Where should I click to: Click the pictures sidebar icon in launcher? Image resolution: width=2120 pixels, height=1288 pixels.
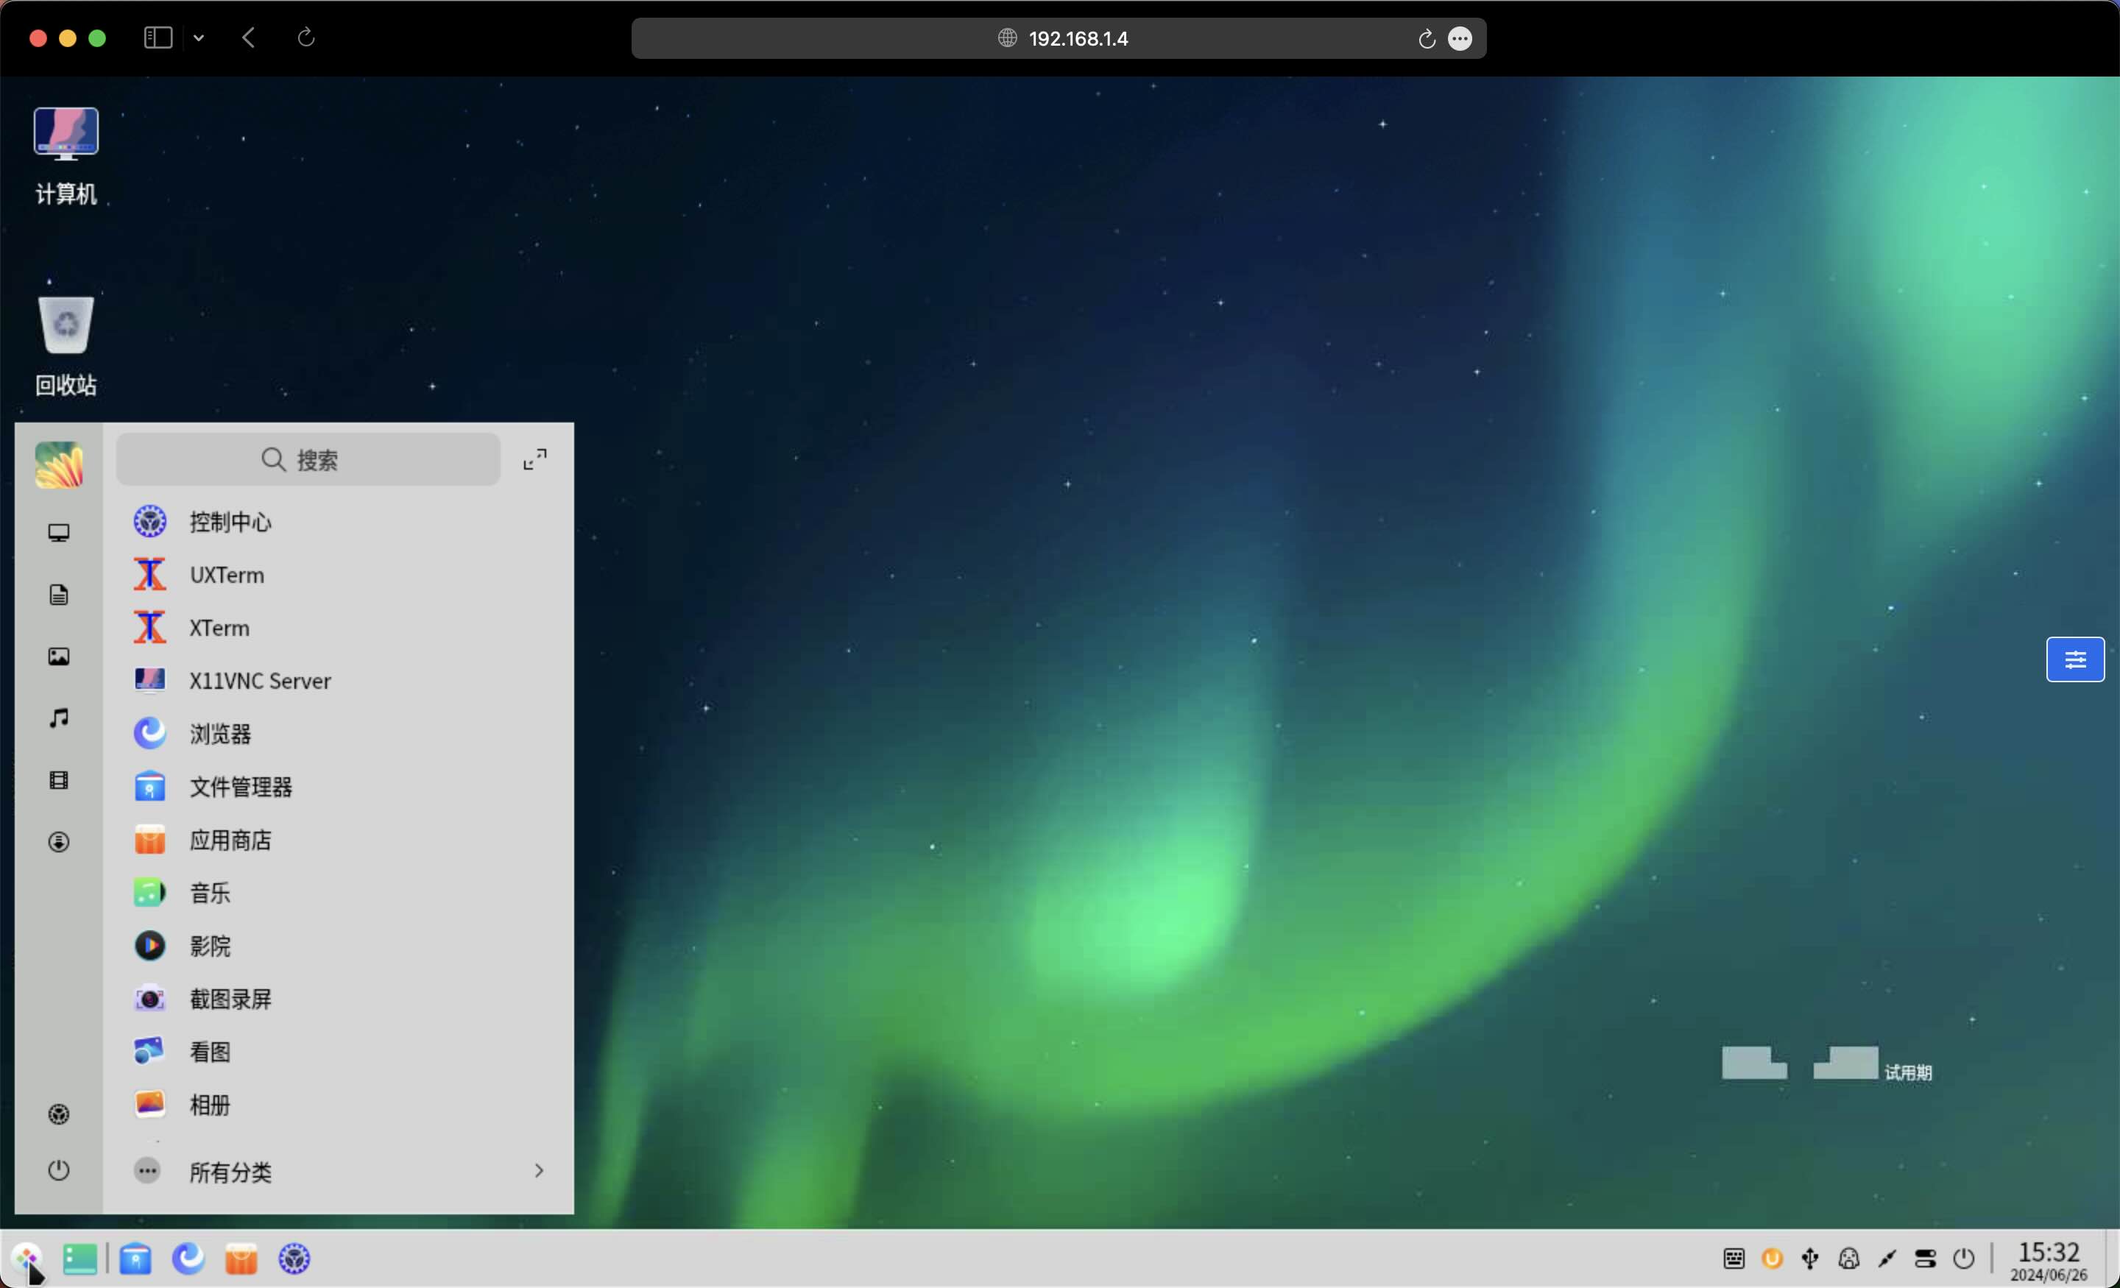point(58,657)
